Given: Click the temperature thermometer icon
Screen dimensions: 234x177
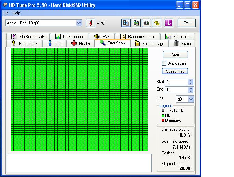Looking at the screenshot, I should (x=90, y=23).
